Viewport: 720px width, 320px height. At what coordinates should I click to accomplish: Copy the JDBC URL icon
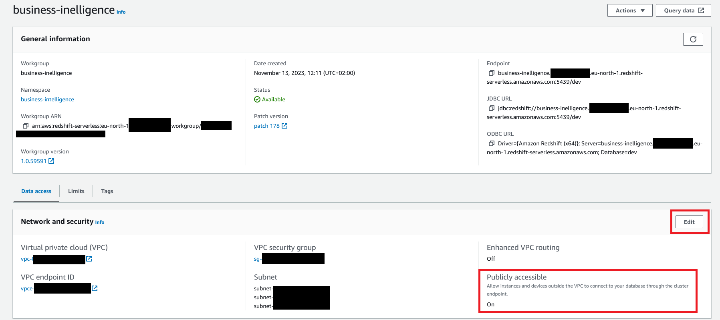tap(492, 108)
